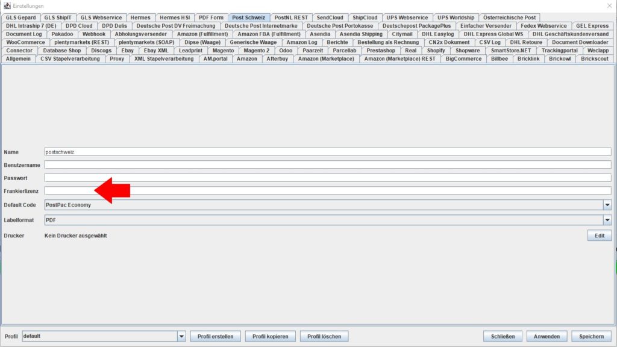The image size is (617, 347).
Task: Switch to the Ebay XML tab
Action: pyautogui.click(x=156, y=51)
